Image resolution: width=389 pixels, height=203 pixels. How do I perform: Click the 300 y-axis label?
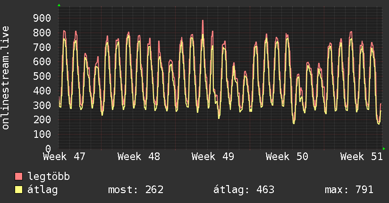click(x=42, y=105)
